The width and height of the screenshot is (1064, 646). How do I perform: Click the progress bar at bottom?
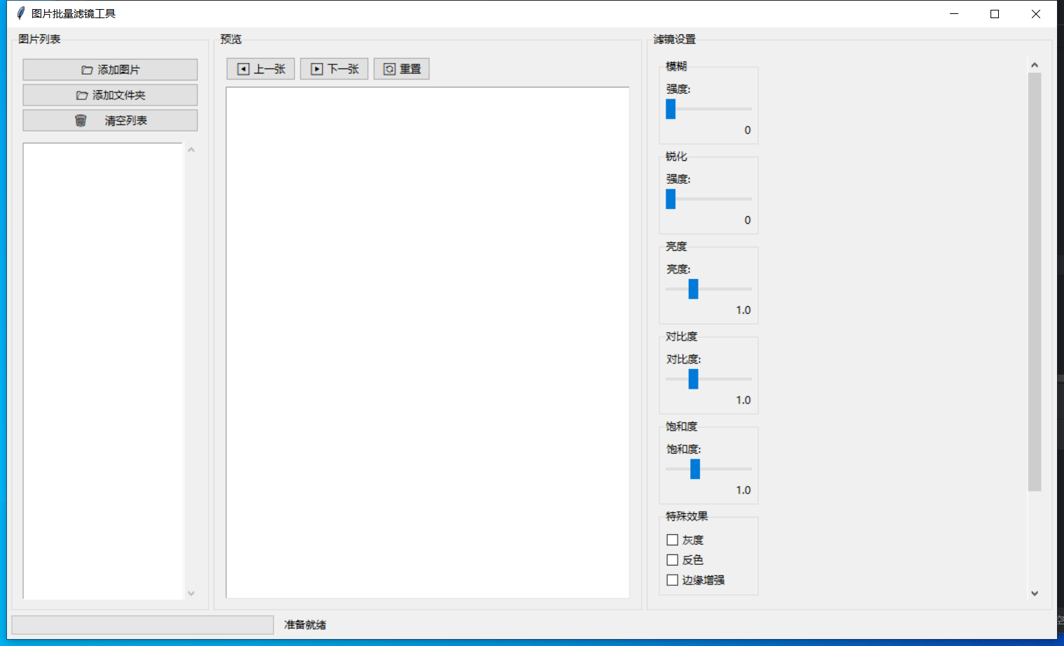coord(143,625)
